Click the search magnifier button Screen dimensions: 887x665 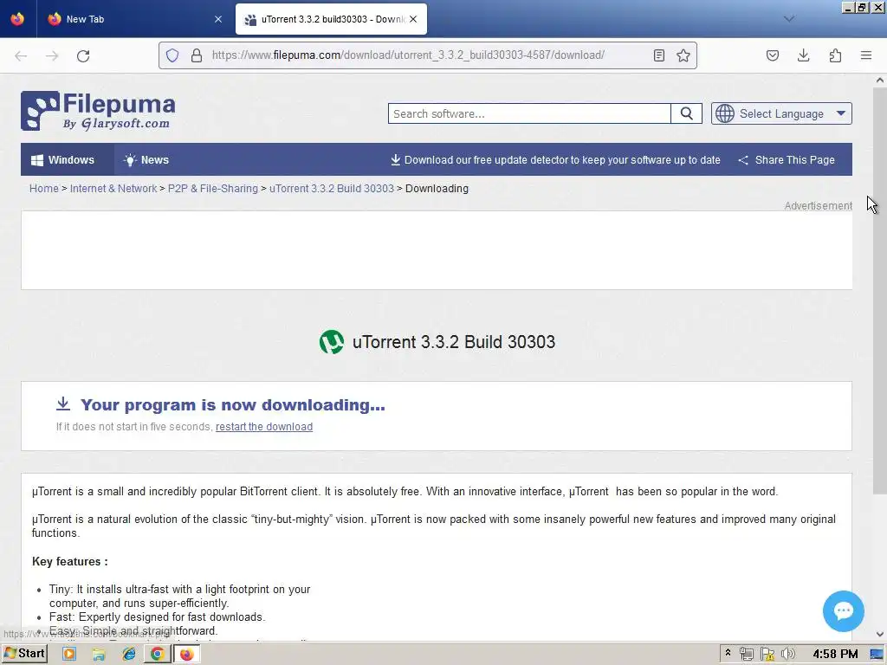(x=686, y=113)
